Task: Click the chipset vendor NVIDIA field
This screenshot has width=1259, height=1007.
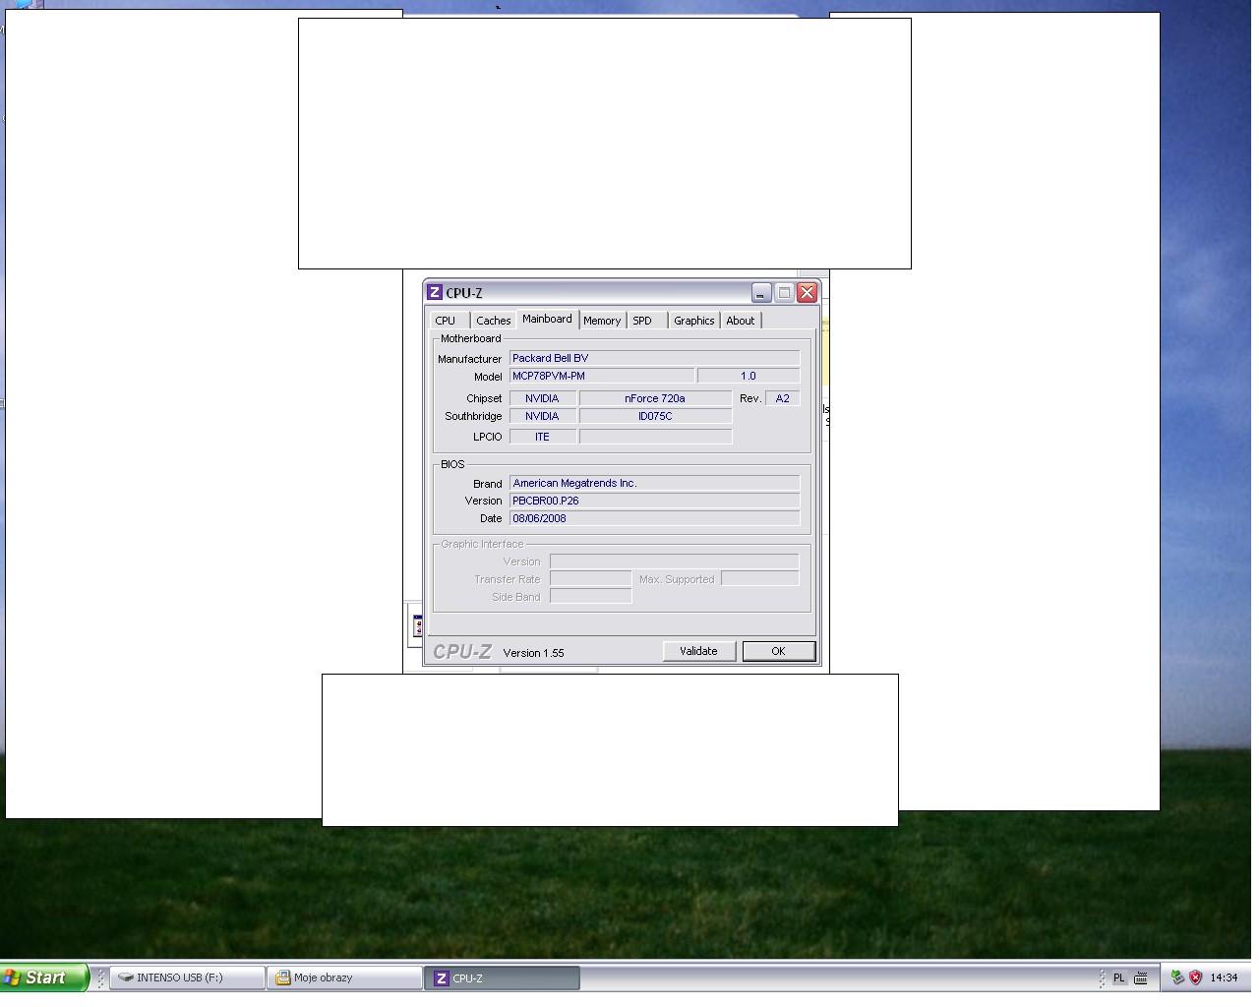Action: (543, 398)
